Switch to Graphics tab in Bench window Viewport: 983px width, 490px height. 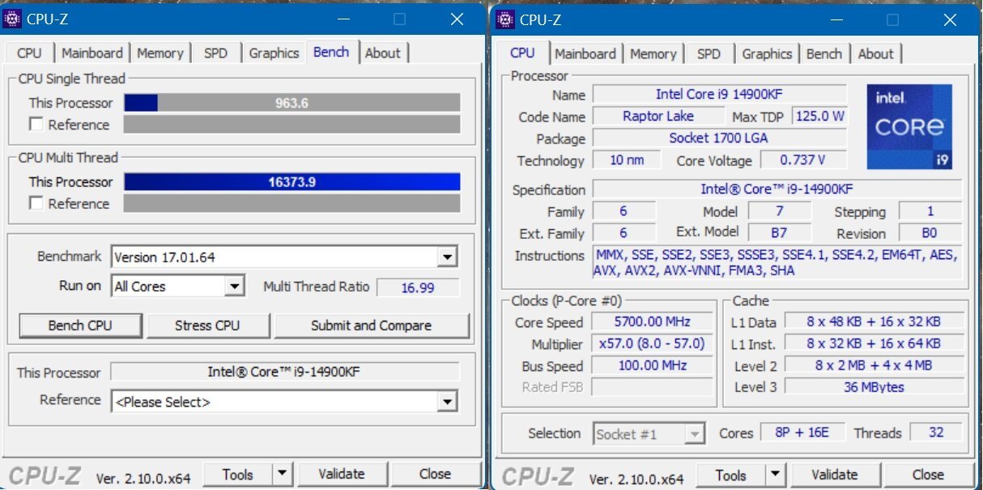click(274, 53)
